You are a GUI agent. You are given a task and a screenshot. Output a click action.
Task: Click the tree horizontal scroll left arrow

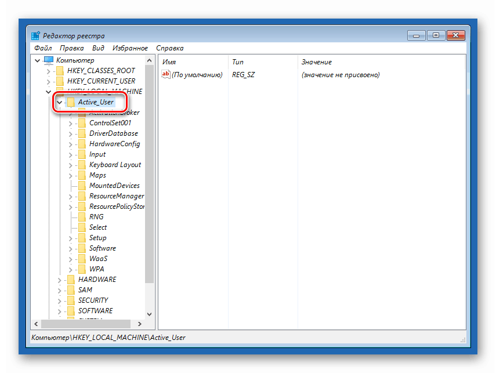pyautogui.click(x=36, y=324)
